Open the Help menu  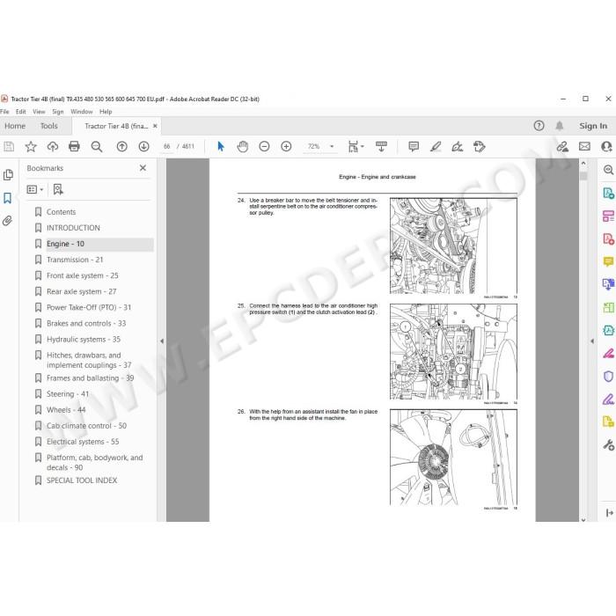106,112
